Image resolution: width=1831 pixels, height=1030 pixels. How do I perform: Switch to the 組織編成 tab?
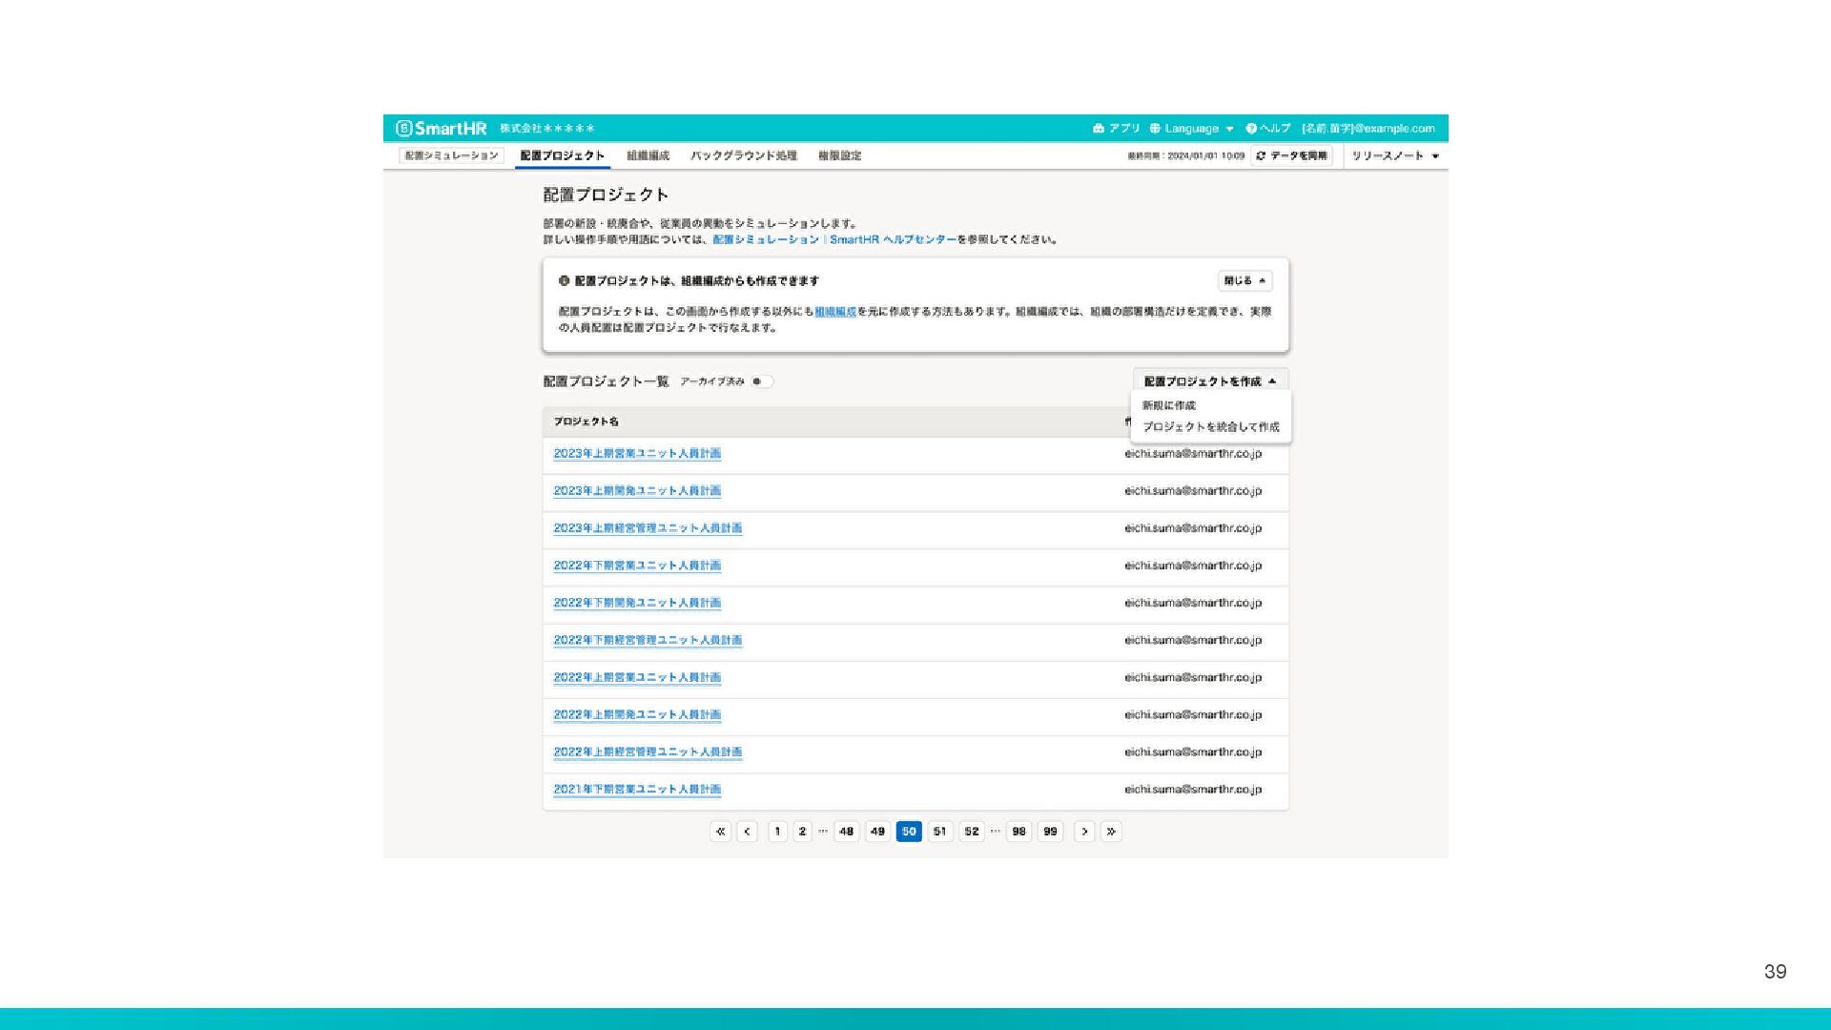[648, 155]
